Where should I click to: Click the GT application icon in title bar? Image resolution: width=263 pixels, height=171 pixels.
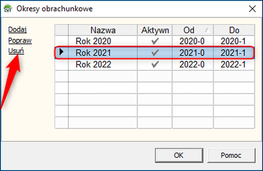[8, 9]
